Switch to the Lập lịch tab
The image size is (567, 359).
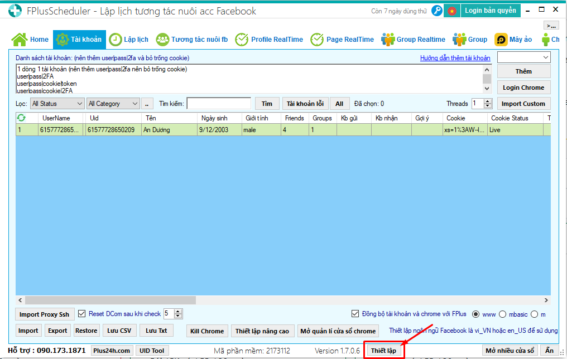(x=129, y=40)
